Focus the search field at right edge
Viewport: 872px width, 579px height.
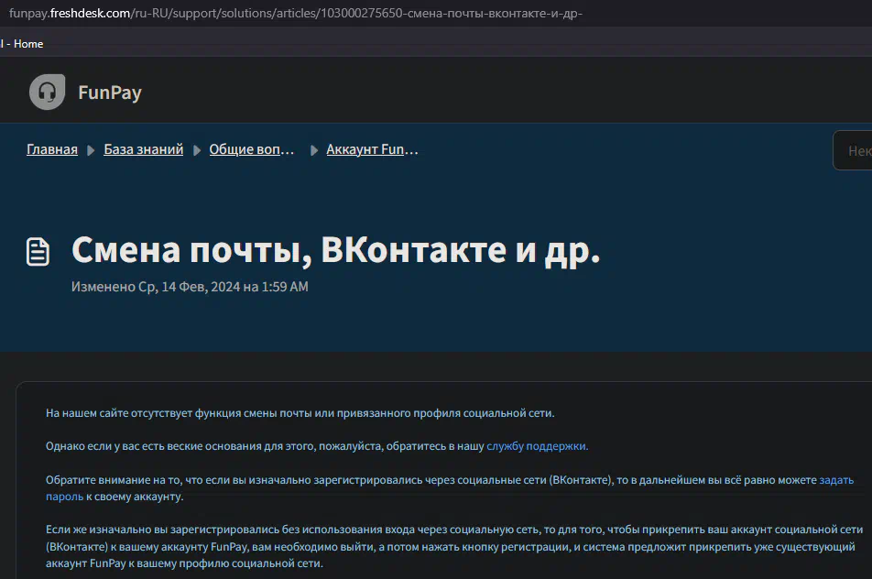pyautogui.click(x=853, y=150)
